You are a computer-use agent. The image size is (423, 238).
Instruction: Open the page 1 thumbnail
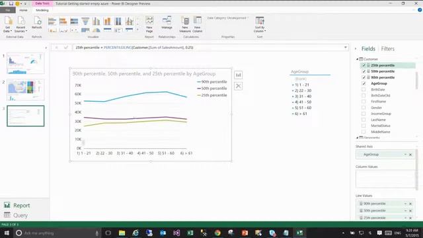(x=25, y=63)
